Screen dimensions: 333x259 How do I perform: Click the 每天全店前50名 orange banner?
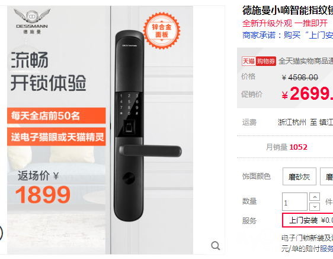coord(56,116)
